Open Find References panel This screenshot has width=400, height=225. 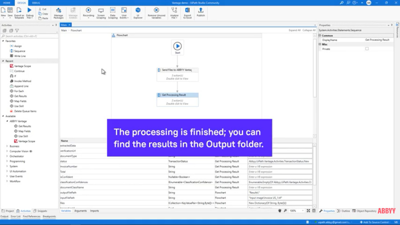tap(32, 217)
